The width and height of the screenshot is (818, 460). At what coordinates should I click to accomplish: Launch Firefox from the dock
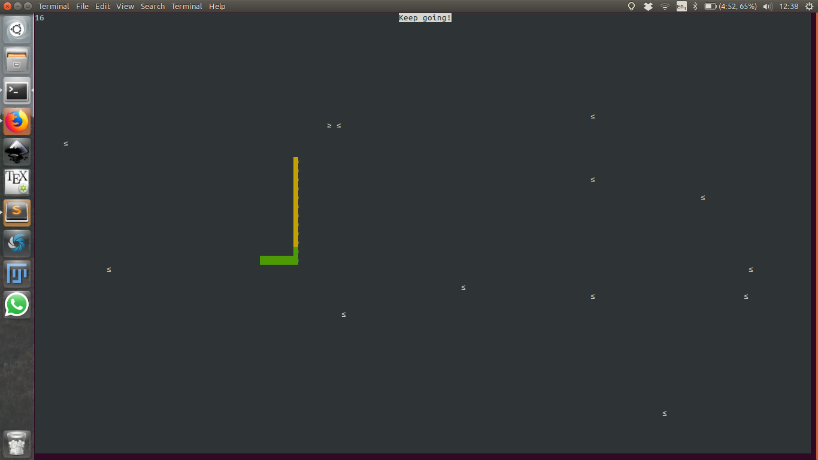click(16, 121)
